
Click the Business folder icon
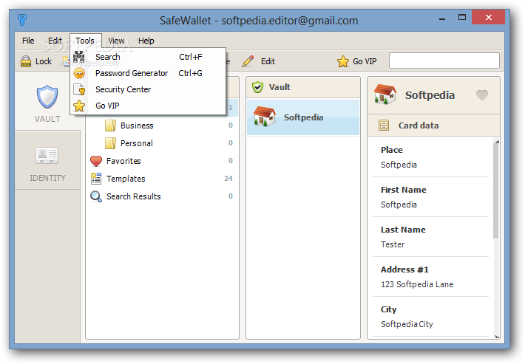(110, 126)
